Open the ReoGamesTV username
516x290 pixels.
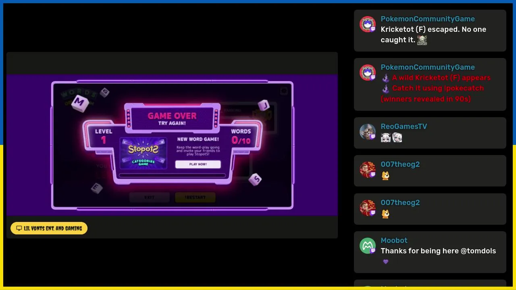click(404, 126)
